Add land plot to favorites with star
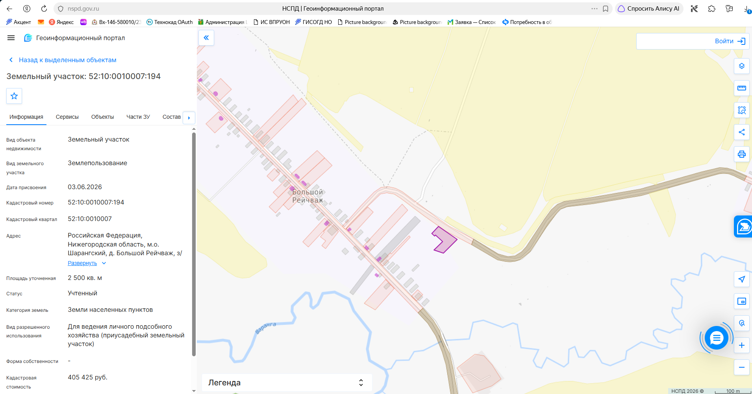 (14, 96)
